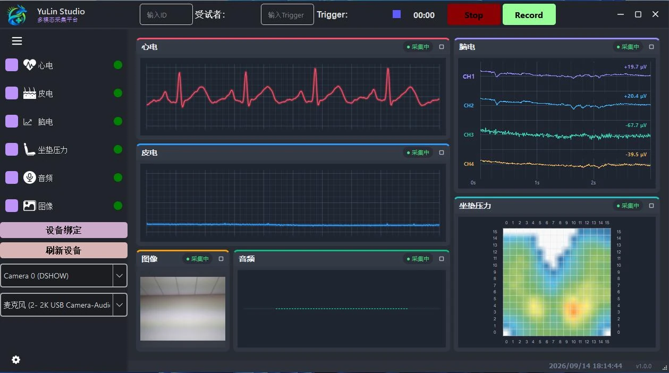Expand the 麦克风 microphone dropdown arrow

[120, 305]
